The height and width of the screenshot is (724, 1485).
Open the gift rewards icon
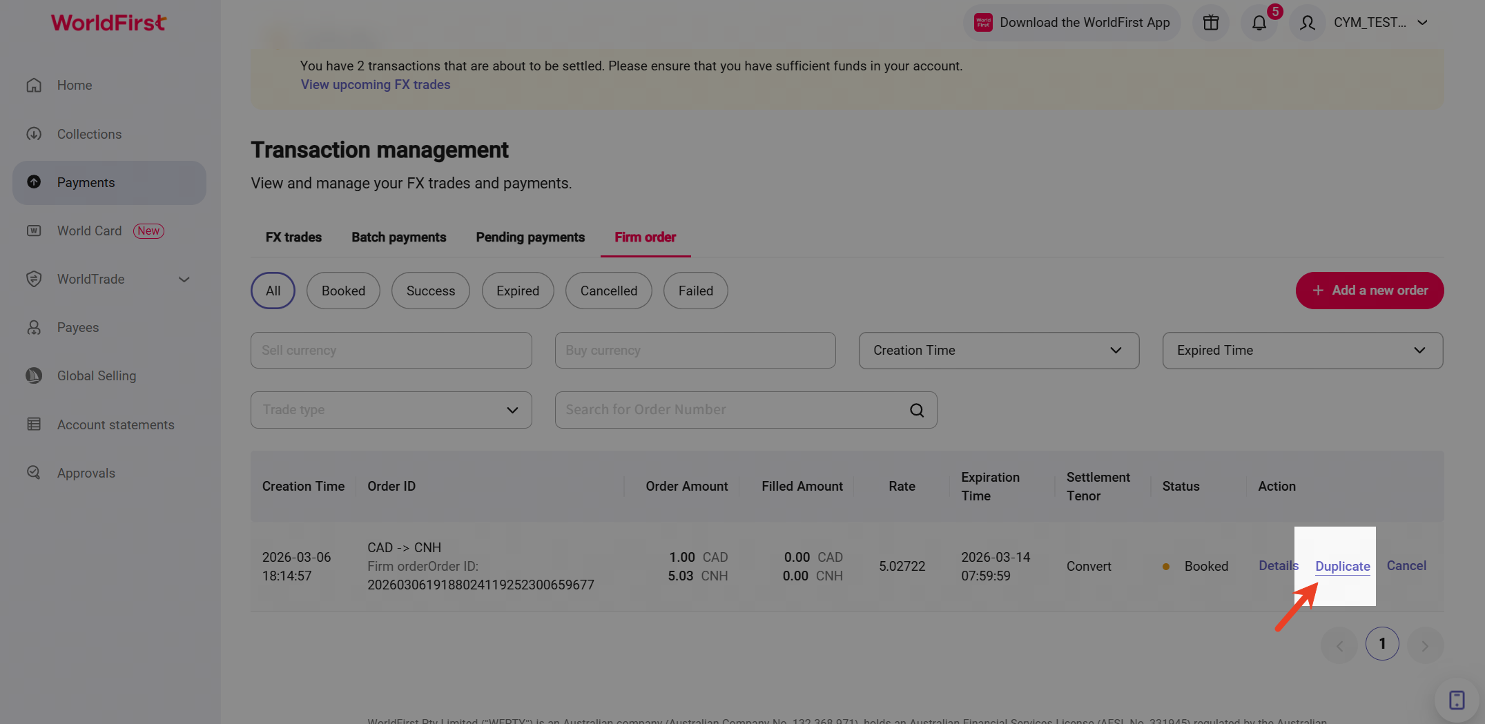tap(1211, 23)
